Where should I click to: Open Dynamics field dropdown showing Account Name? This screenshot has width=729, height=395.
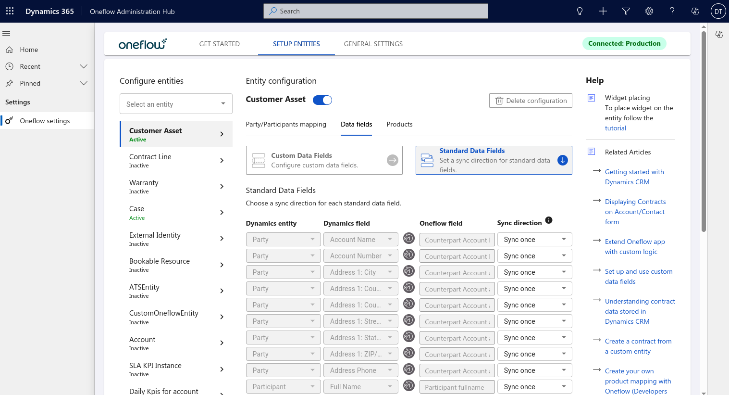[x=361, y=240]
